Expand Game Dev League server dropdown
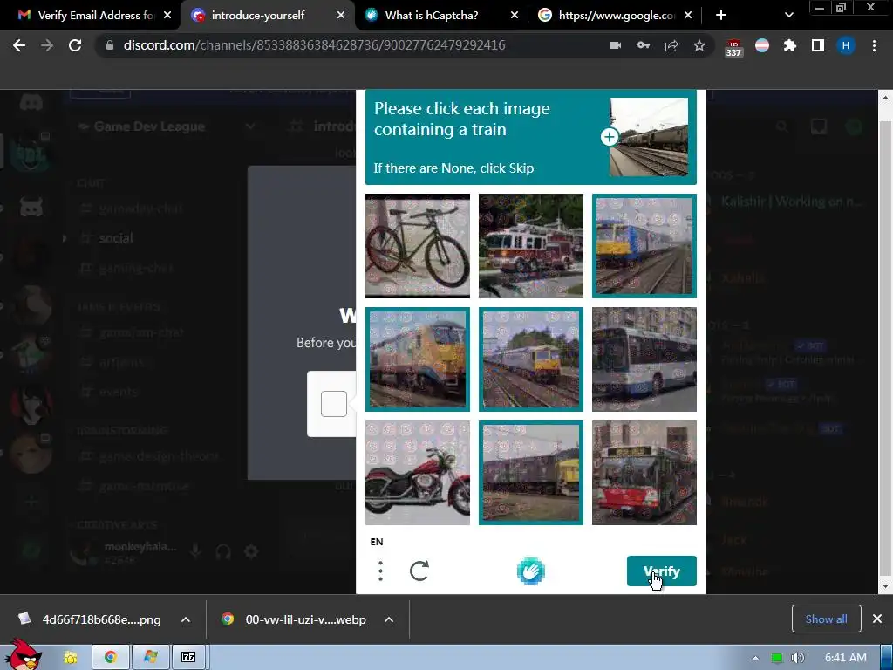 click(249, 126)
